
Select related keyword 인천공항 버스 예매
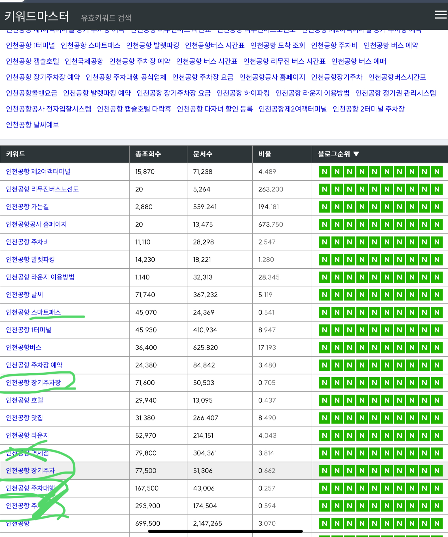[x=359, y=61]
